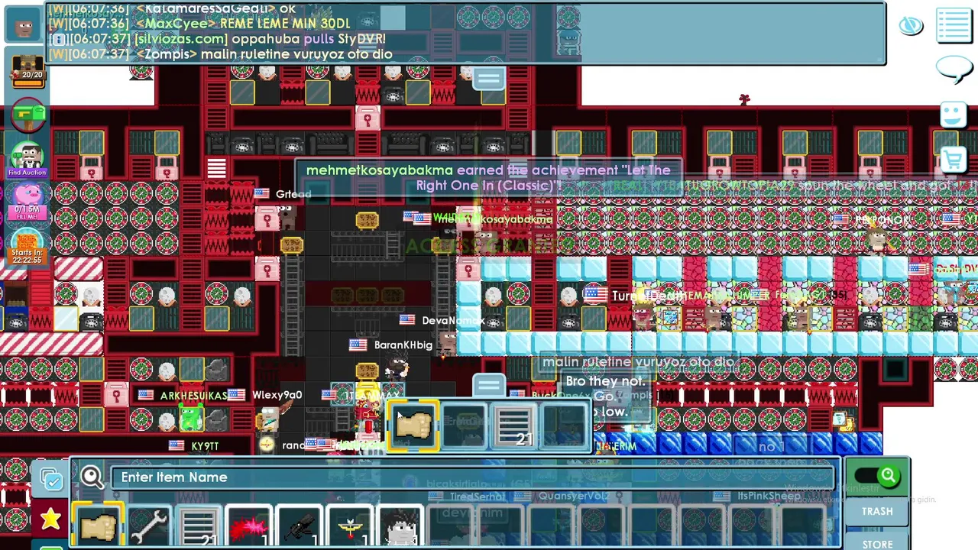This screenshot has width=978, height=550.
Task: Open the favorites star tab
Action: (50, 519)
